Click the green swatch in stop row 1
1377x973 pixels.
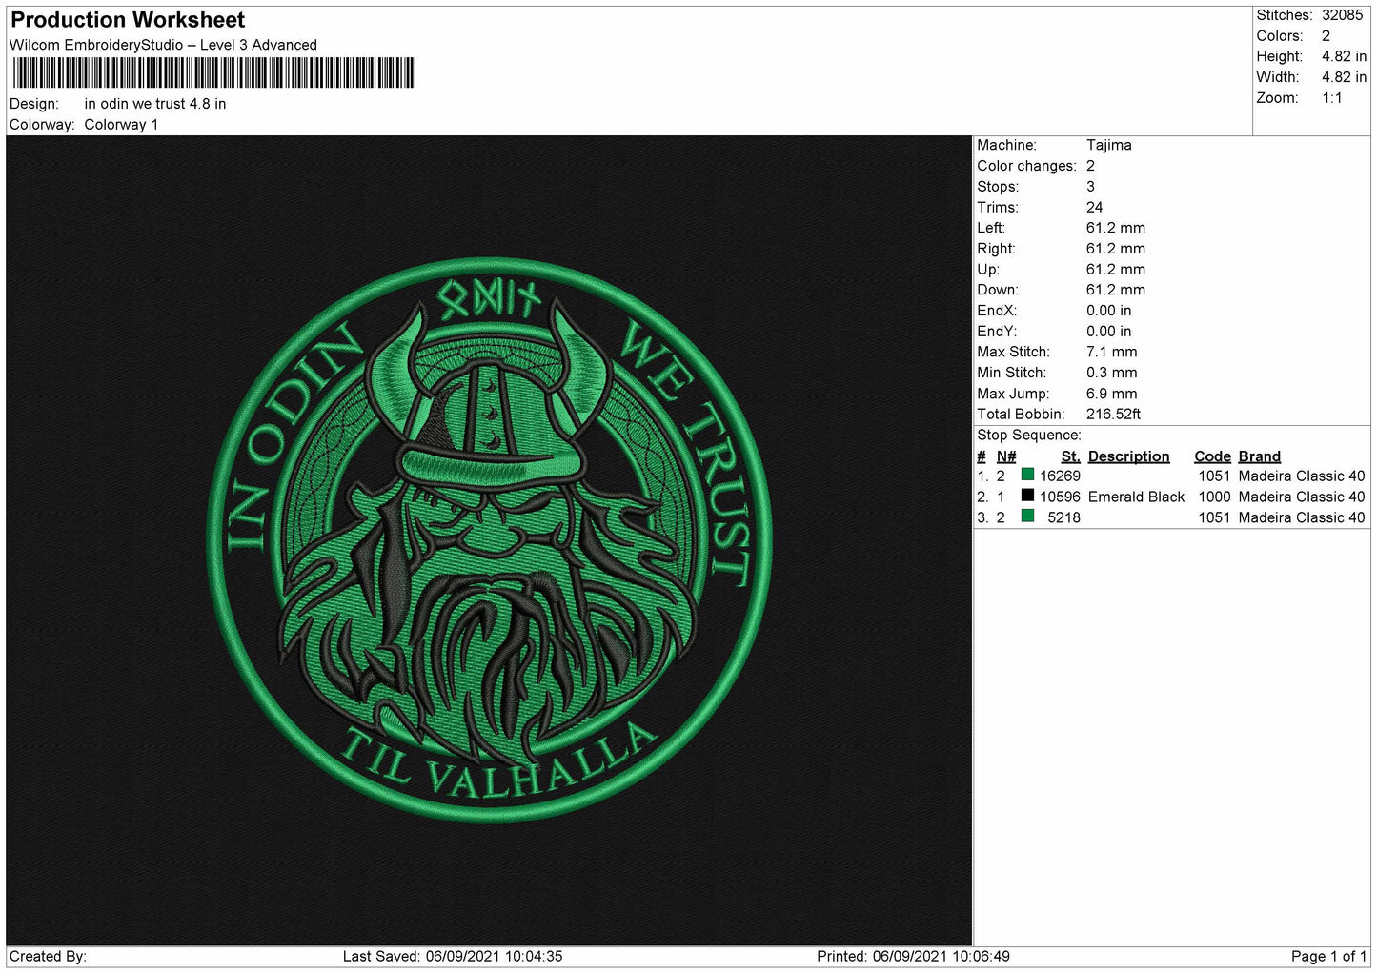click(x=1027, y=475)
